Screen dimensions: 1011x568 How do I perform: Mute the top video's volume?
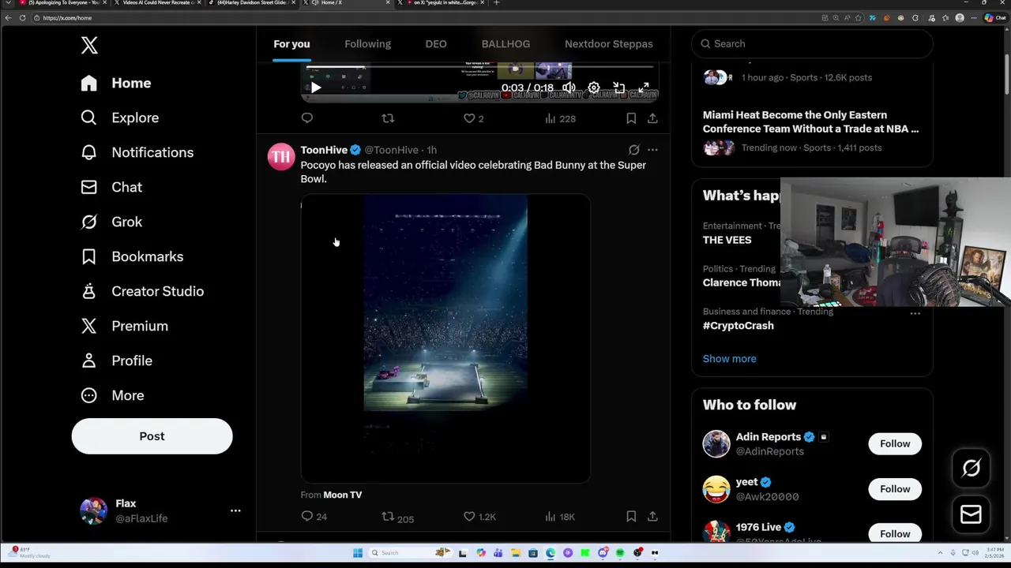[569, 88]
